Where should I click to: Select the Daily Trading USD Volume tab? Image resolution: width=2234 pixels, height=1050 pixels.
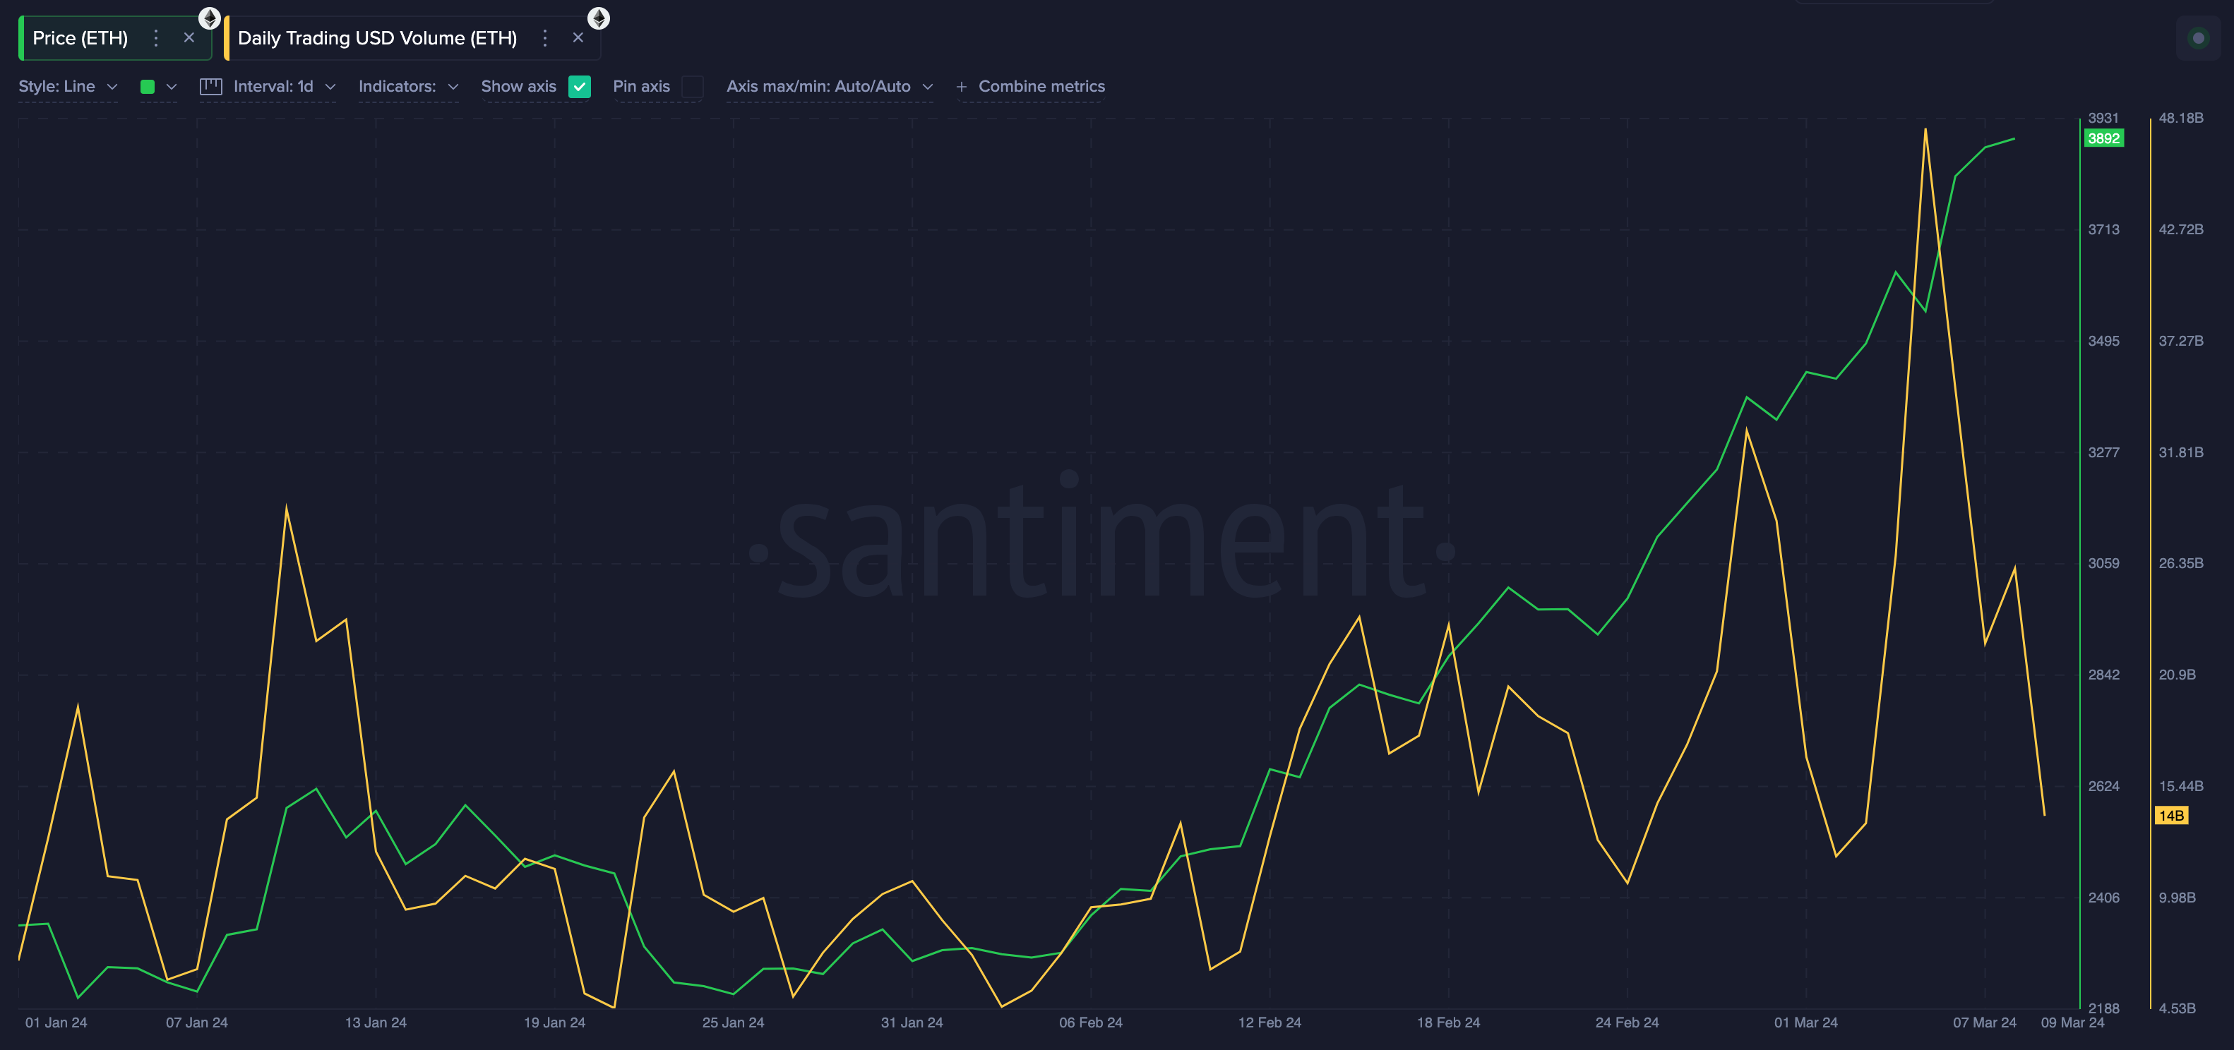click(377, 37)
